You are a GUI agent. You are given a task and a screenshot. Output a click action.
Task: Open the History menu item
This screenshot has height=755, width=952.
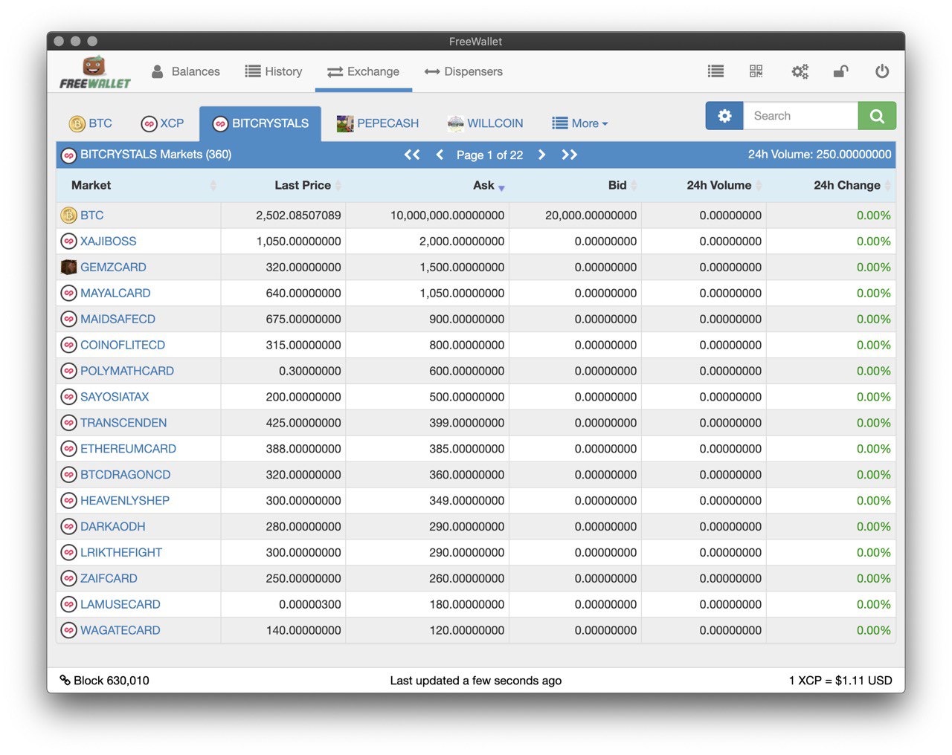(274, 71)
